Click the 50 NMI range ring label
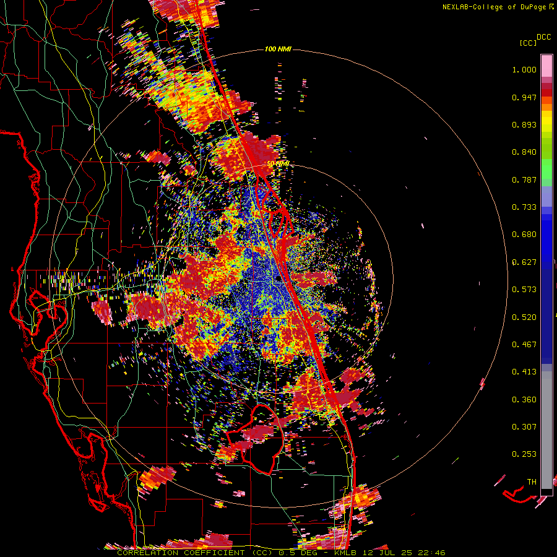Viewport: 557px width, 557px height. tap(278, 164)
